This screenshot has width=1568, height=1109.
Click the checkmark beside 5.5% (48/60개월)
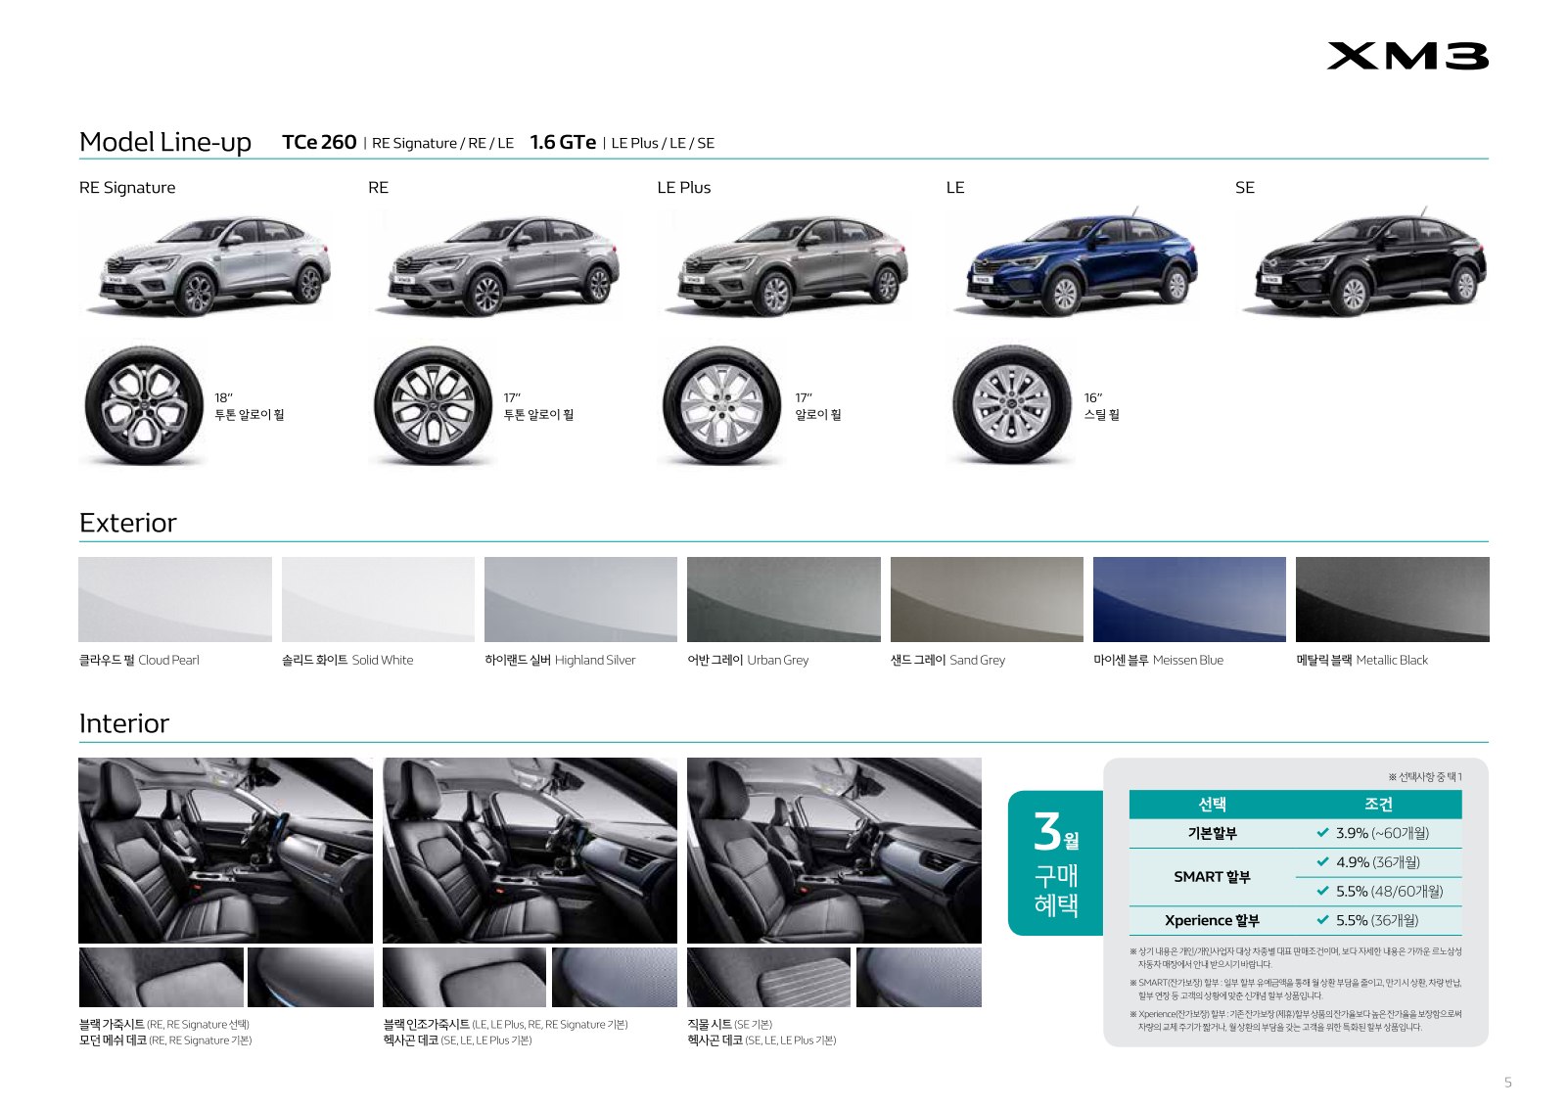pyautogui.click(x=1322, y=891)
